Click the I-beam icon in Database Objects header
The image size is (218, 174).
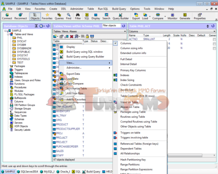(x=36, y=26)
